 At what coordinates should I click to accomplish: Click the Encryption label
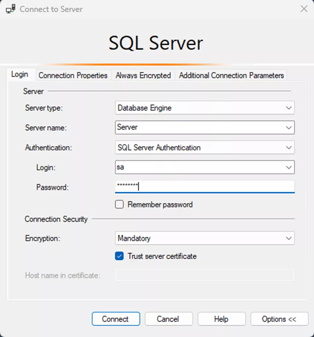point(43,238)
